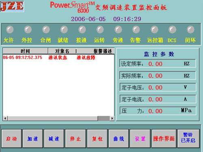Click the JZE logo image

point(12,7)
